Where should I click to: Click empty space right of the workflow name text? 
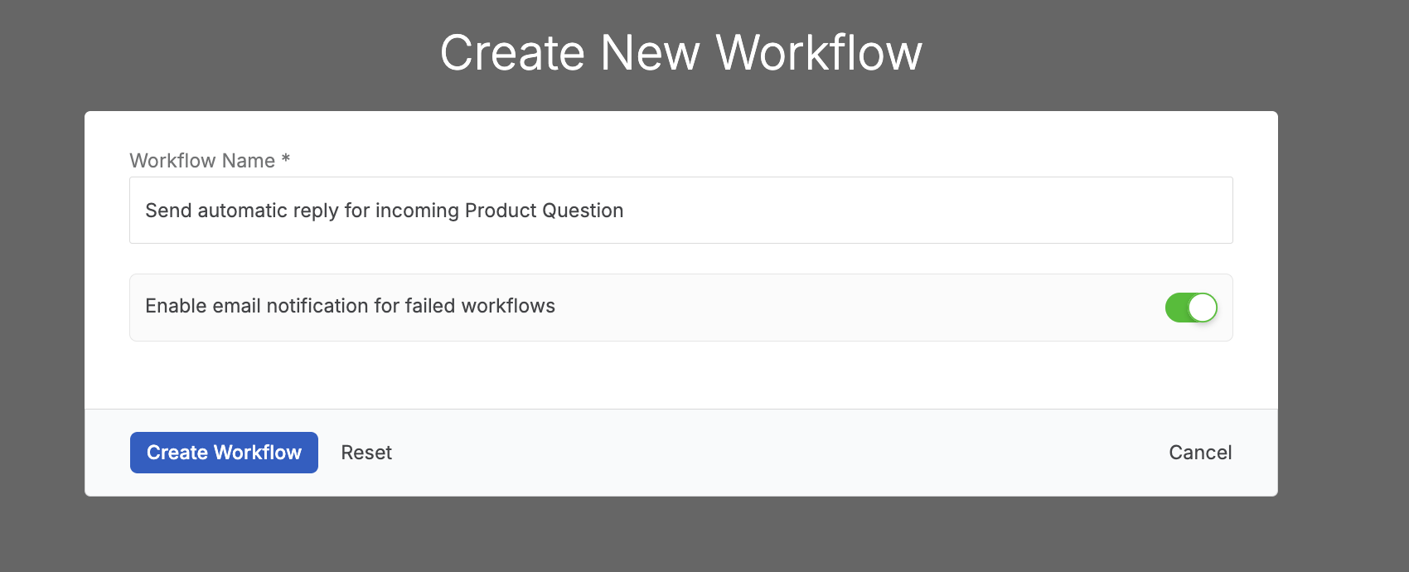tap(928, 211)
